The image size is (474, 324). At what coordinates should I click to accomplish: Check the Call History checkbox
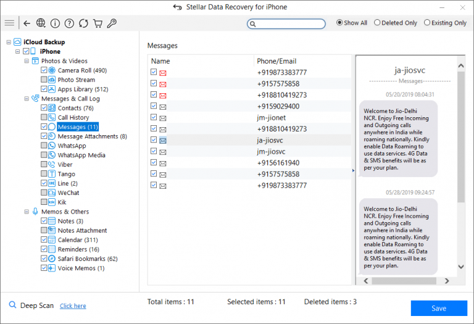pos(44,117)
